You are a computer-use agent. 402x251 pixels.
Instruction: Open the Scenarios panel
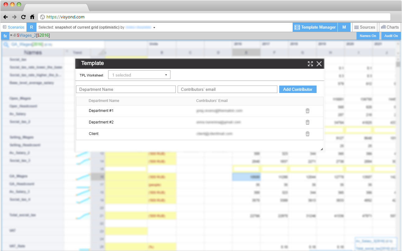pyautogui.click(x=14, y=27)
